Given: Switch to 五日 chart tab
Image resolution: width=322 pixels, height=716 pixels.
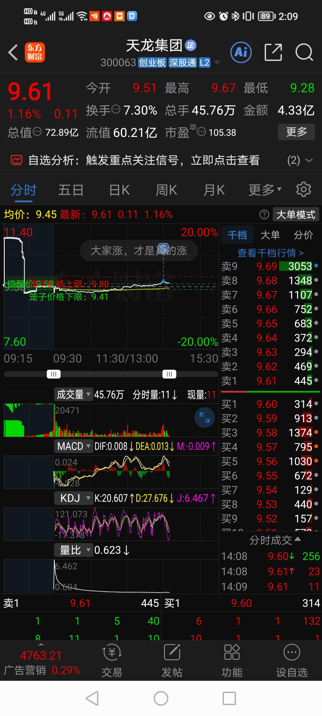Looking at the screenshot, I should [x=71, y=190].
